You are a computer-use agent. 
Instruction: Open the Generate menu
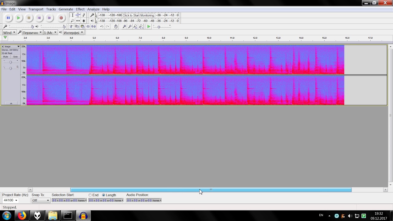[x=66, y=9]
